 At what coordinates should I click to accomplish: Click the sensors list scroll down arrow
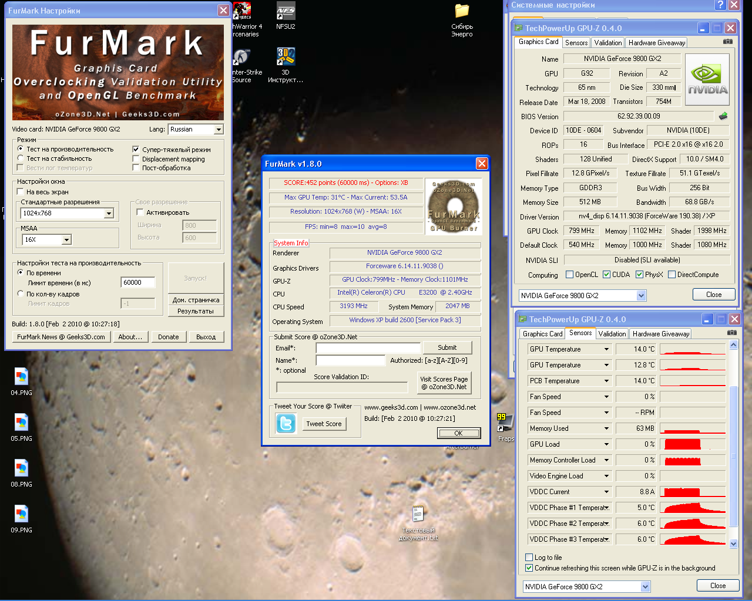pyautogui.click(x=733, y=544)
